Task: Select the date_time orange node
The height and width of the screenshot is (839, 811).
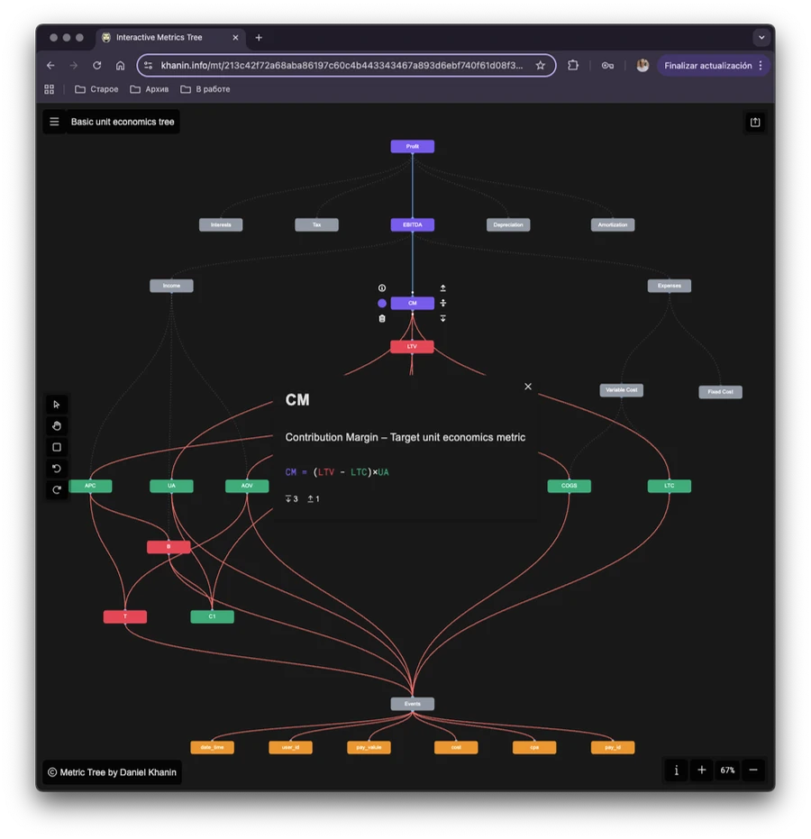Action: click(213, 747)
